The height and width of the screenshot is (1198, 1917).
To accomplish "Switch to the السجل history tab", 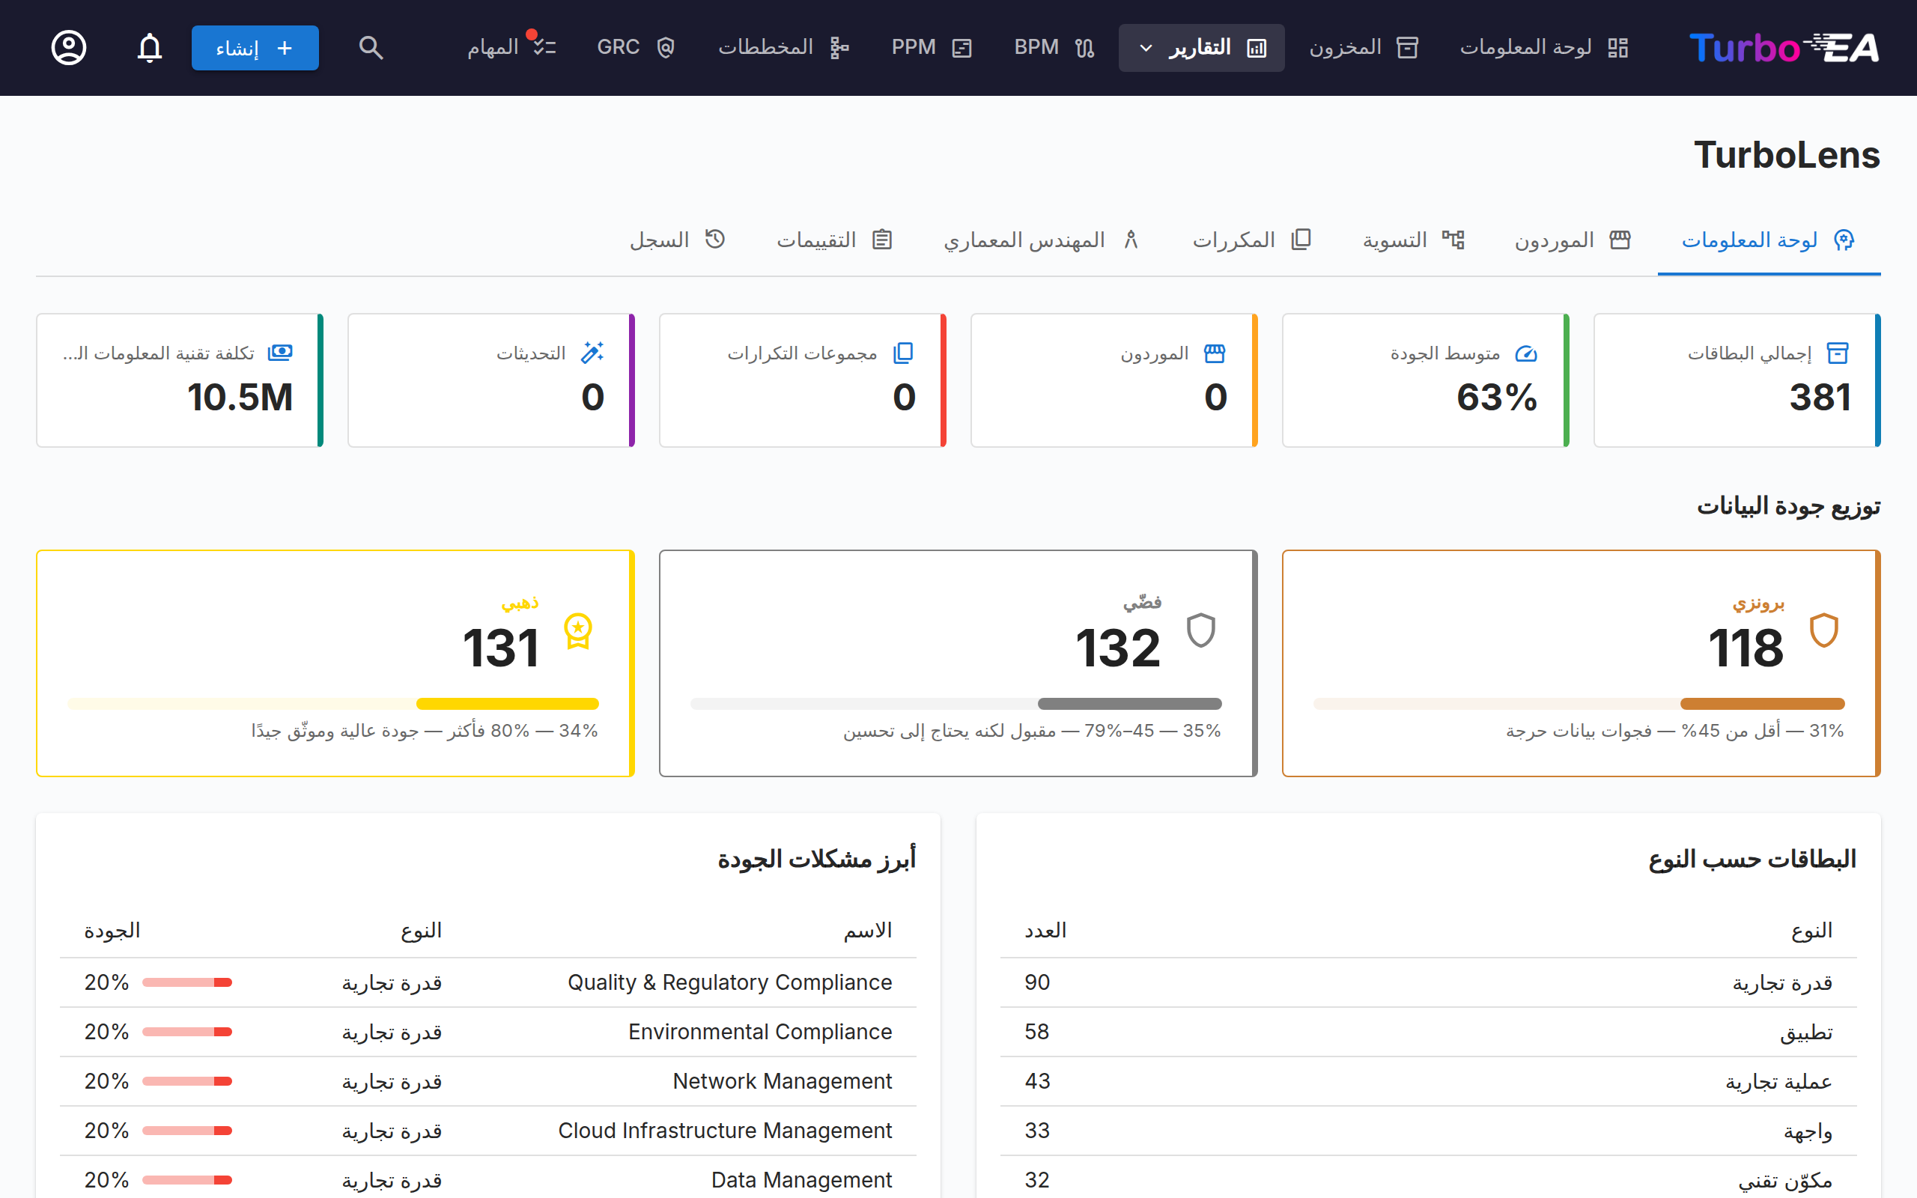I will [677, 240].
